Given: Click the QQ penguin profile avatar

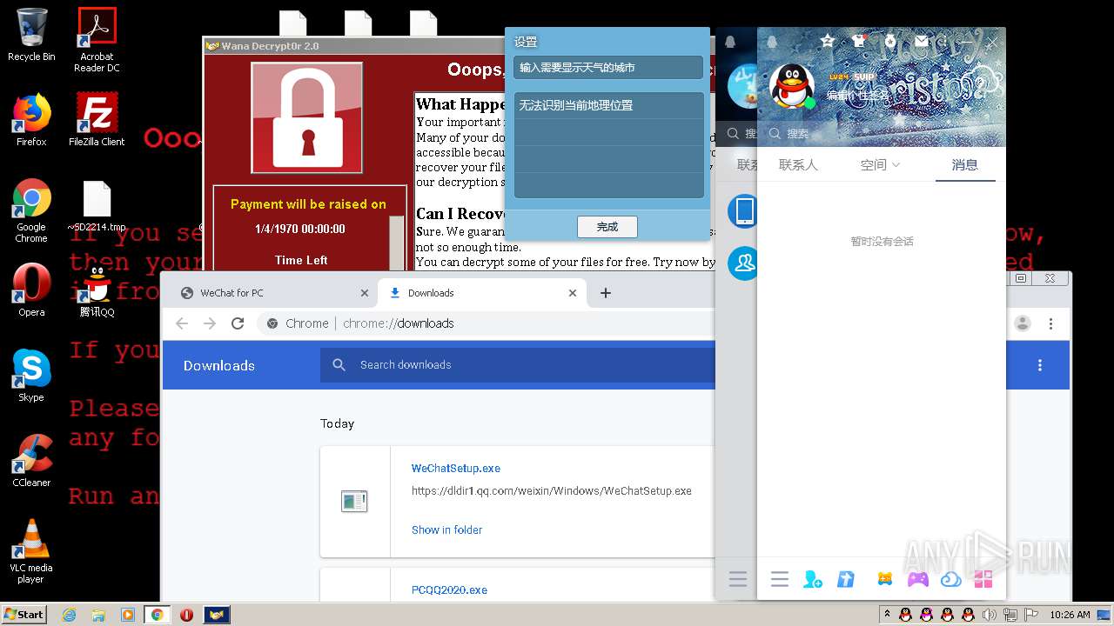Looking at the screenshot, I should 792,86.
